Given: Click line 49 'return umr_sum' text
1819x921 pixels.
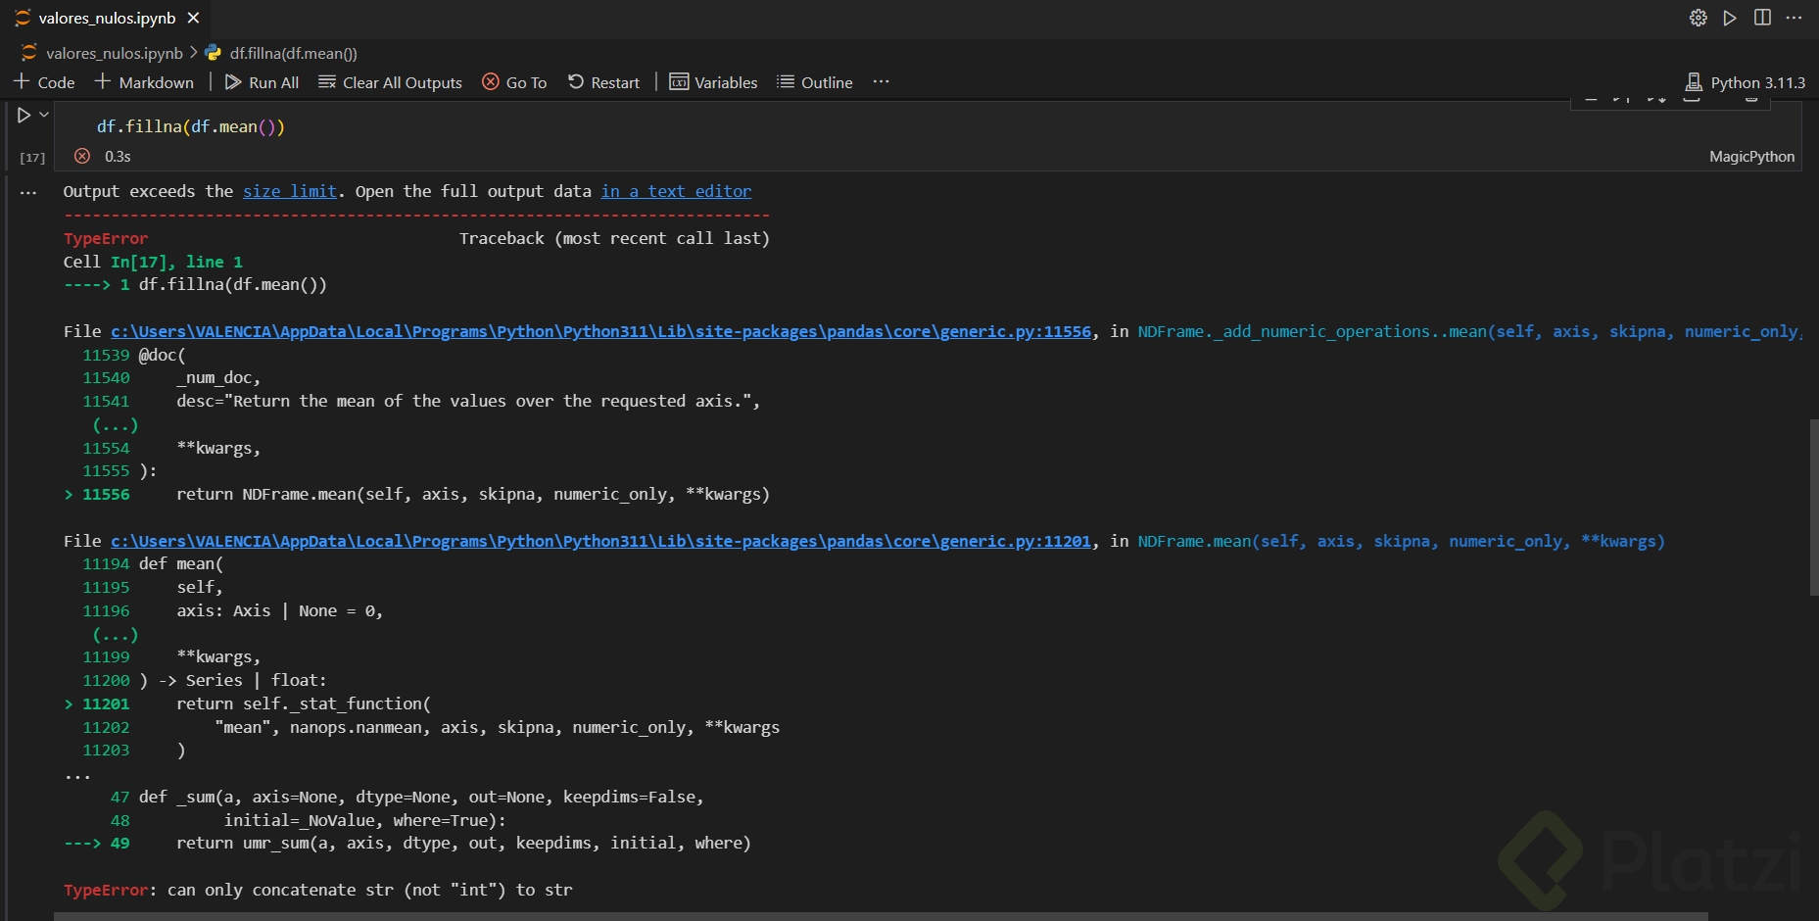Looking at the screenshot, I should click(463, 843).
